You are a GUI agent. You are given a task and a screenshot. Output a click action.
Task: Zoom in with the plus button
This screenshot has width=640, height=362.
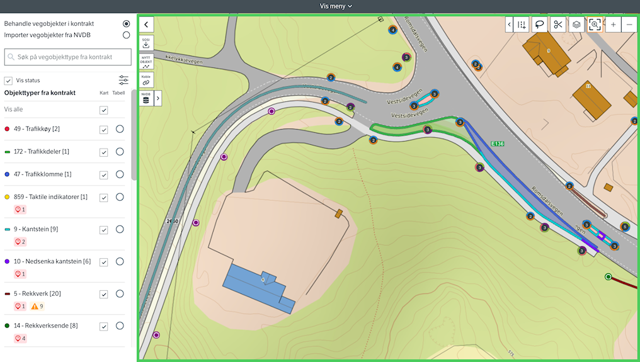point(614,25)
